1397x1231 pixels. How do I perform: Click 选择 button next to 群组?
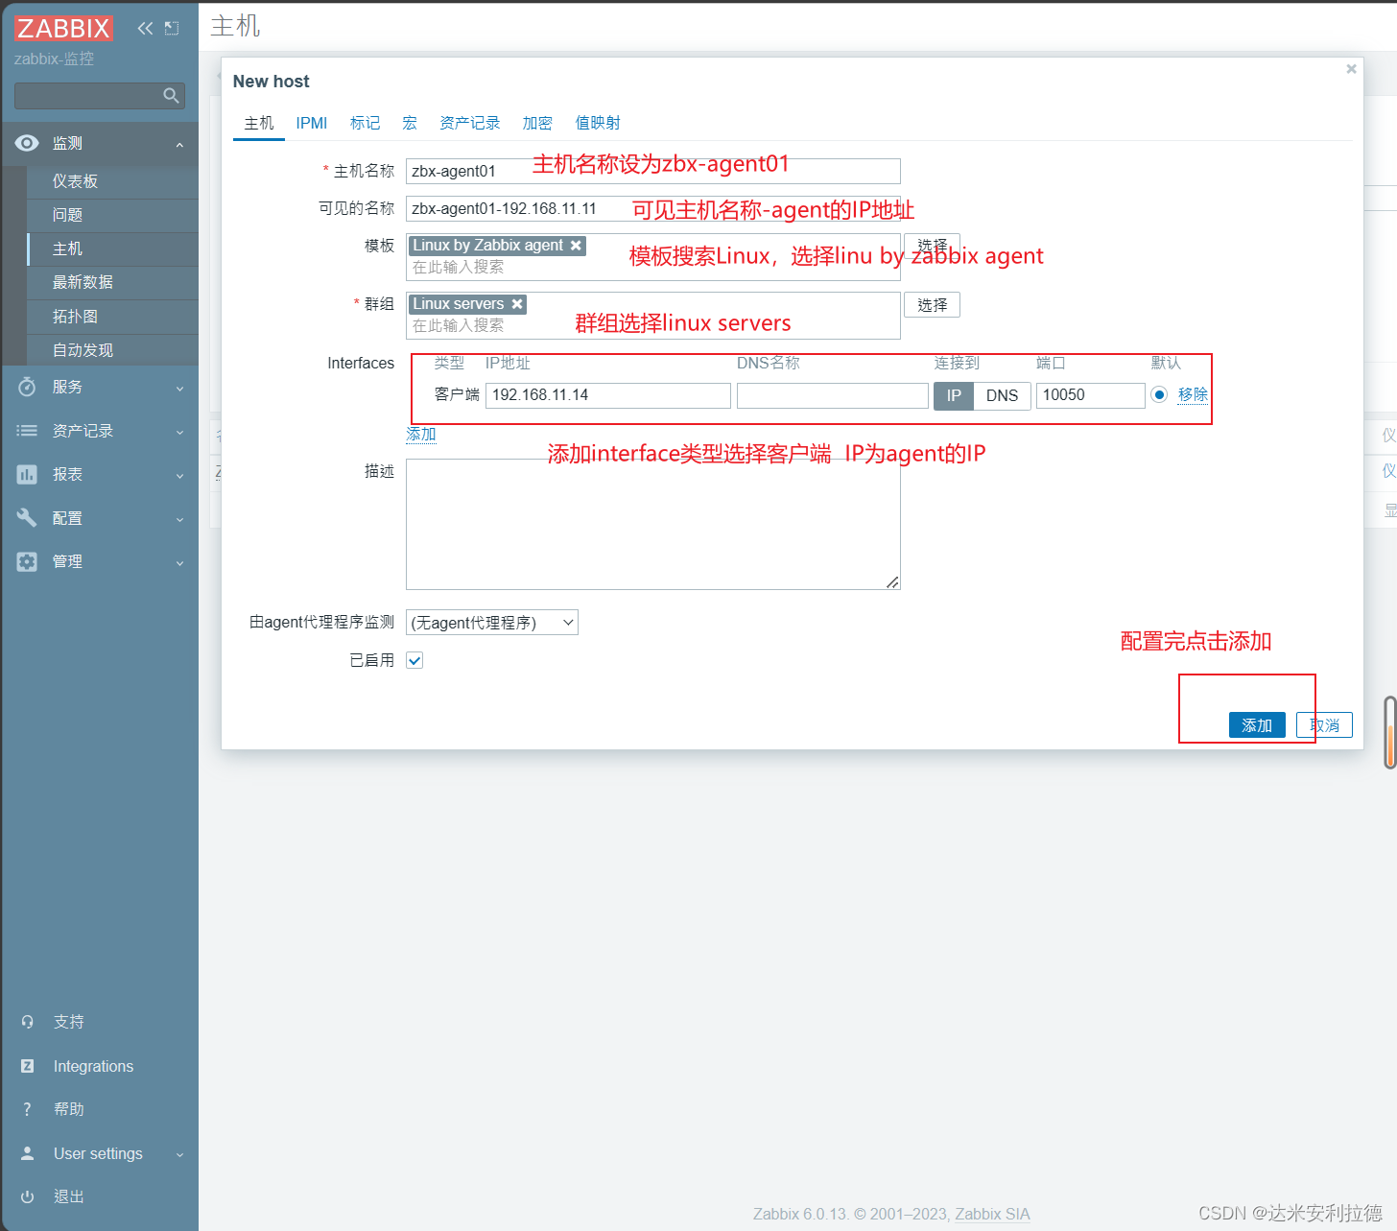[932, 305]
